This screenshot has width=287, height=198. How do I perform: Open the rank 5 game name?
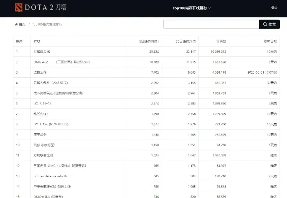click(x=58, y=93)
